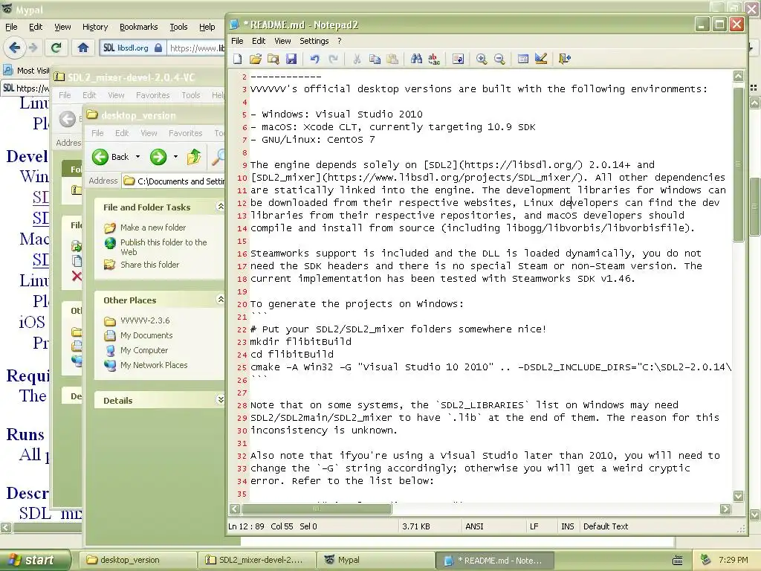This screenshot has height=571, width=761.
Task: Open My Computer under Other Places
Action: coord(143,350)
